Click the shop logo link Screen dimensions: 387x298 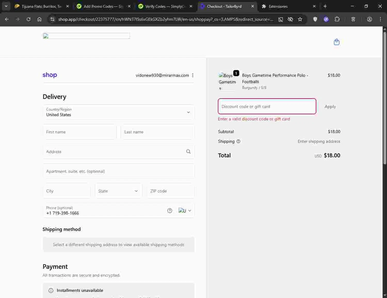[50, 75]
